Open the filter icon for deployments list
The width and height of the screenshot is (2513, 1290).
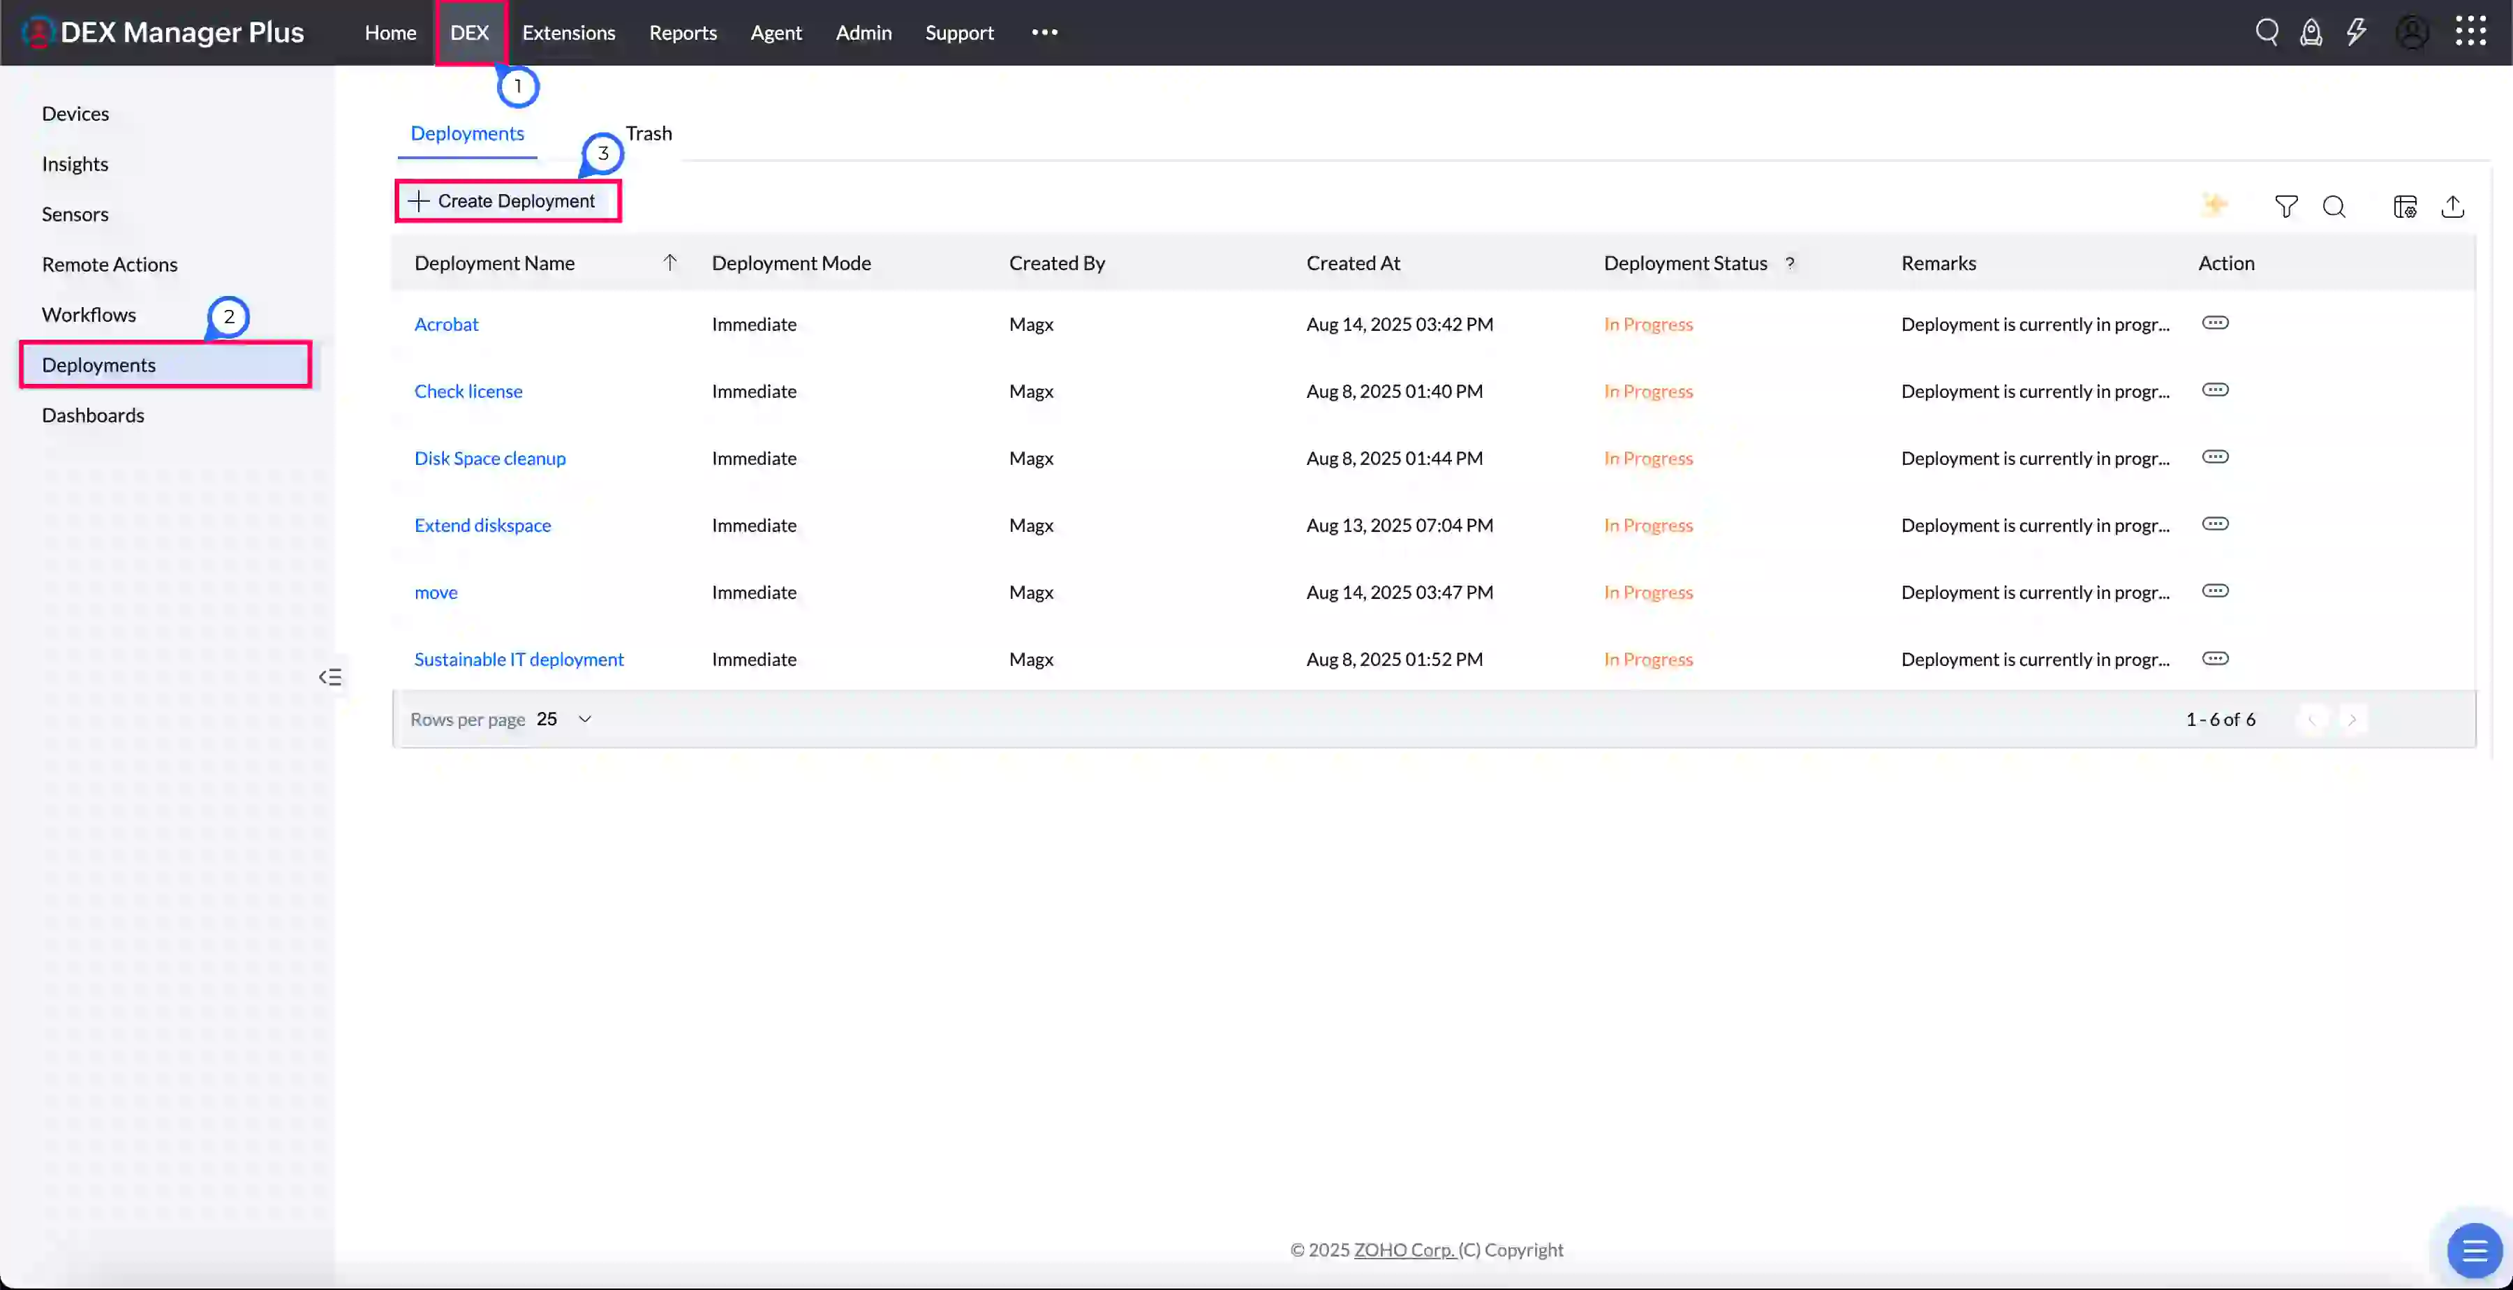(x=2285, y=206)
